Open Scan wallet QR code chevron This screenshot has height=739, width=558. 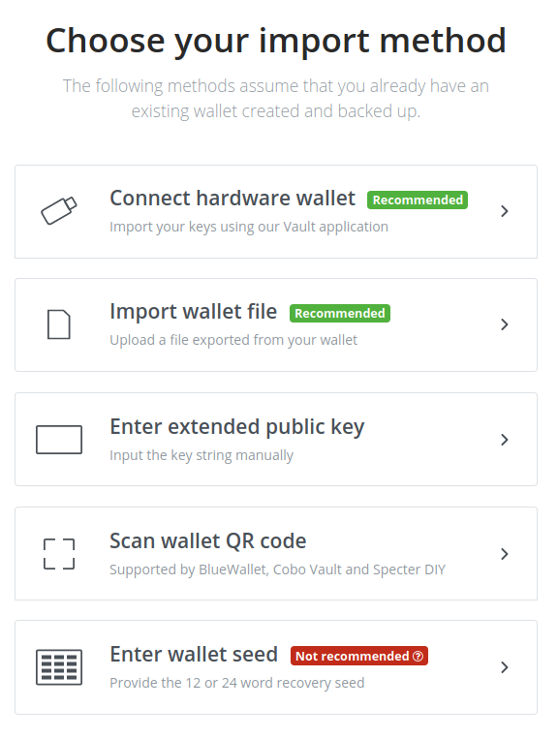click(x=505, y=554)
